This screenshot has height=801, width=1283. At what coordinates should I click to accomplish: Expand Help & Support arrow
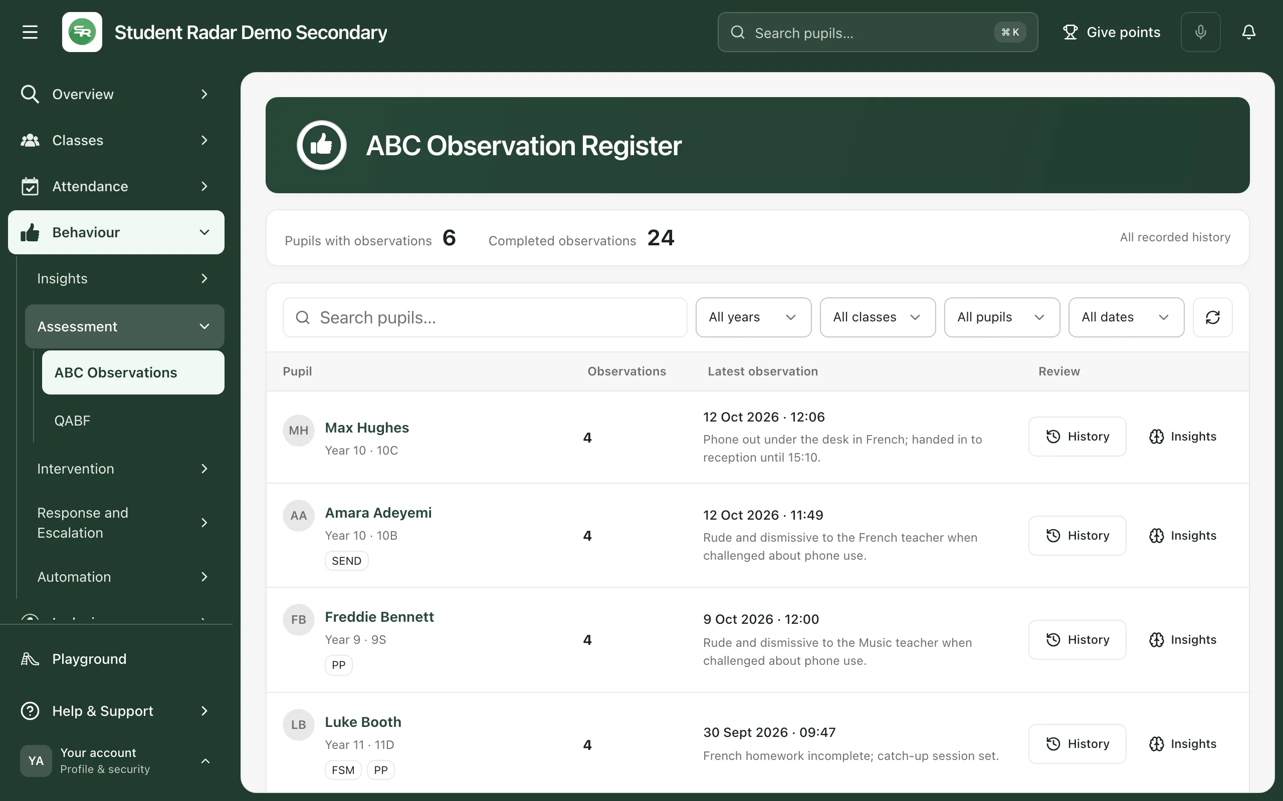click(204, 710)
